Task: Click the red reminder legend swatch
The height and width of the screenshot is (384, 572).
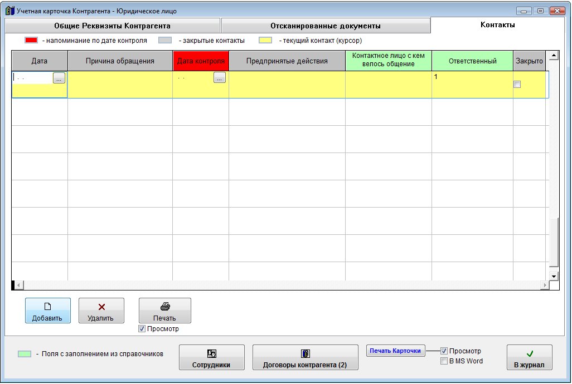Action: point(31,41)
